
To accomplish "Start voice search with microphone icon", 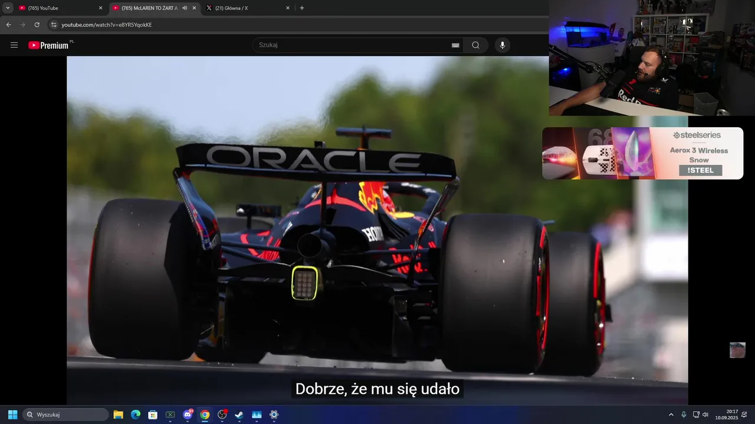I will [x=503, y=45].
